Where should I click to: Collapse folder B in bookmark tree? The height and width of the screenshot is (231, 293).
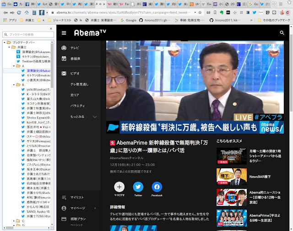tap(14, 85)
